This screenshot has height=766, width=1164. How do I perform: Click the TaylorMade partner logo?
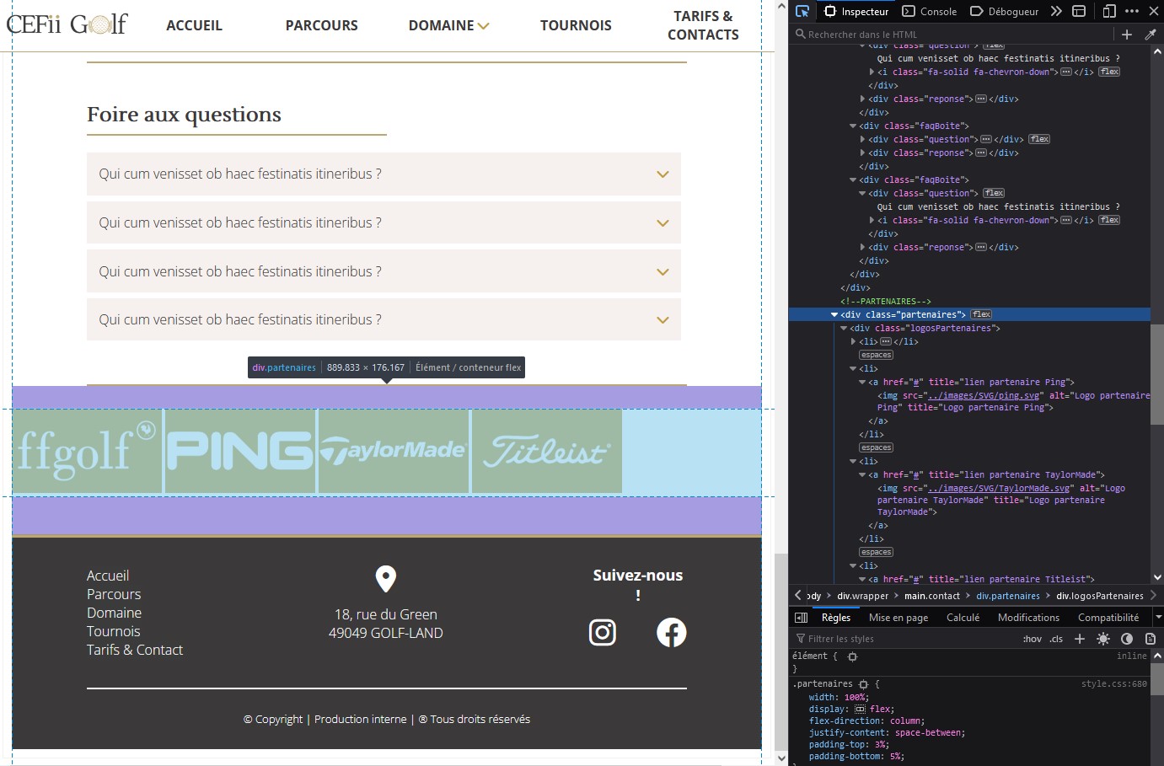394,452
